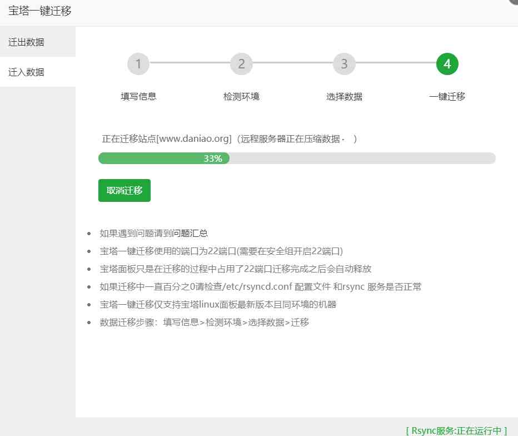This screenshot has width=518, height=436.
Task: Click the 一键迁移 step label
Action: point(447,97)
